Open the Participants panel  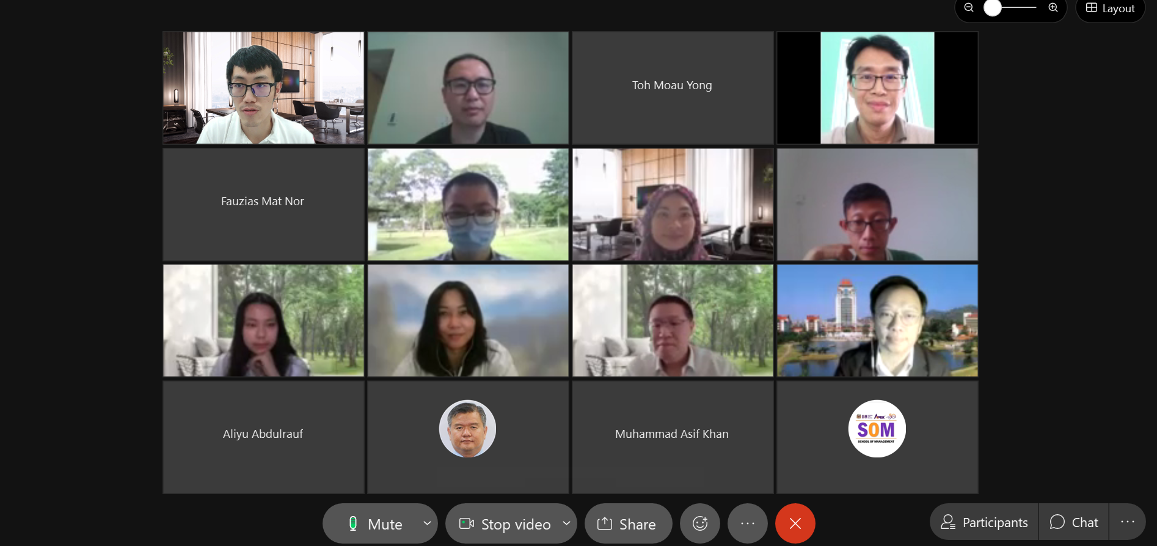[x=984, y=522]
